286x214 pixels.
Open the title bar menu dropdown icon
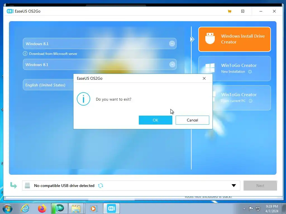click(243, 11)
